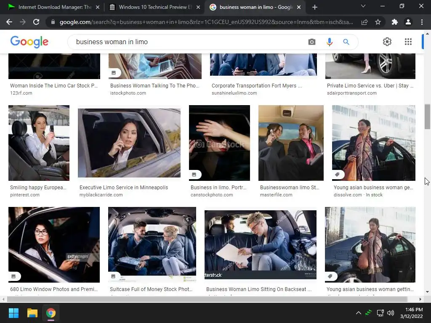The height and width of the screenshot is (323, 431).
Task: Open Google quick settings gear
Action: point(387,42)
